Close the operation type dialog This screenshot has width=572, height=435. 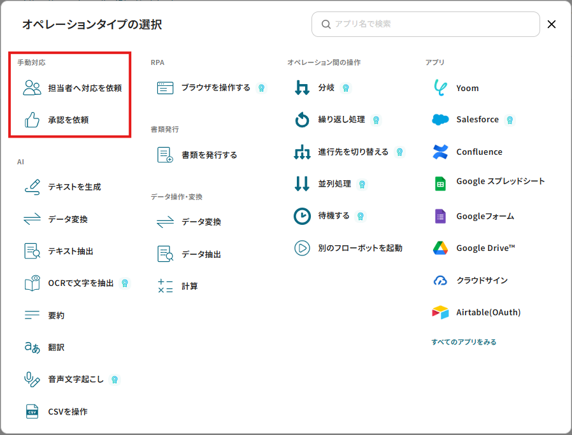coord(552,24)
